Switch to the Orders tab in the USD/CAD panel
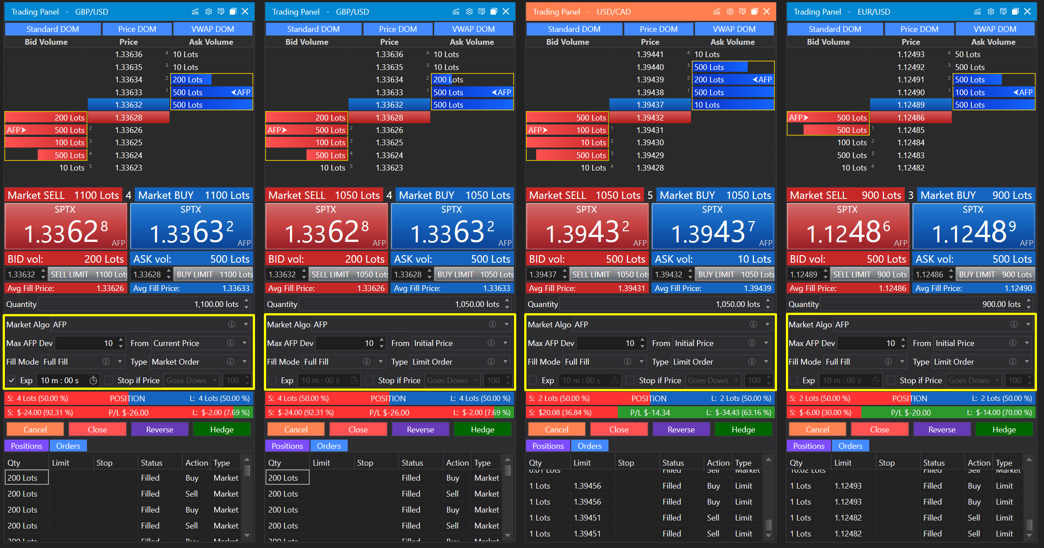Image resolution: width=1044 pixels, height=548 pixels. click(x=589, y=446)
